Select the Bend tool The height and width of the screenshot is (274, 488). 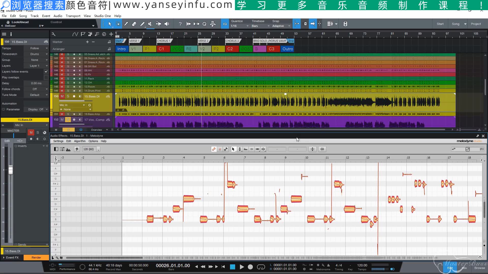[x=158, y=24]
